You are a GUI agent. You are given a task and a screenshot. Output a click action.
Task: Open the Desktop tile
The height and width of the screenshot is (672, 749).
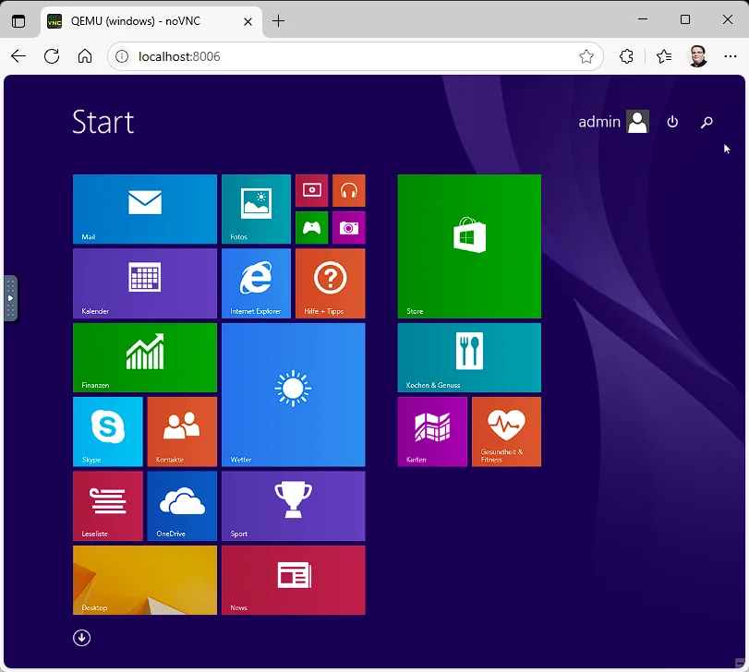click(x=145, y=581)
